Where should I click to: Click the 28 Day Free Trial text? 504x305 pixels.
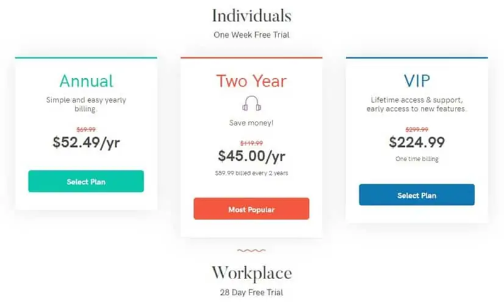pyautogui.click(x=251, y=292)
